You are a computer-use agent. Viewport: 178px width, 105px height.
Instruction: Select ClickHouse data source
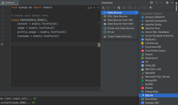[158, 43]
